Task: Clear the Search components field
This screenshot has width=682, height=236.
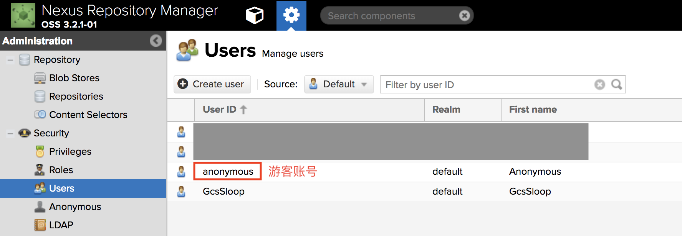Action: [464, 16]
